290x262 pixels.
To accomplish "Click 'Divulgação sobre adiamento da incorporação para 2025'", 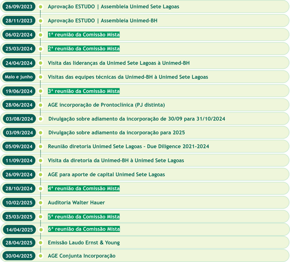I will click(116, 133).
